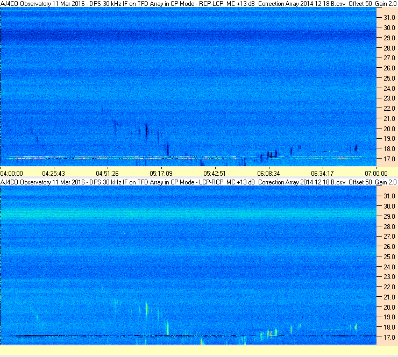The image size is (398, 357).
Task: Select 23.0 frequency label in RCP-LCP chart
Action: pyautogui.click(x=389, y=98)
